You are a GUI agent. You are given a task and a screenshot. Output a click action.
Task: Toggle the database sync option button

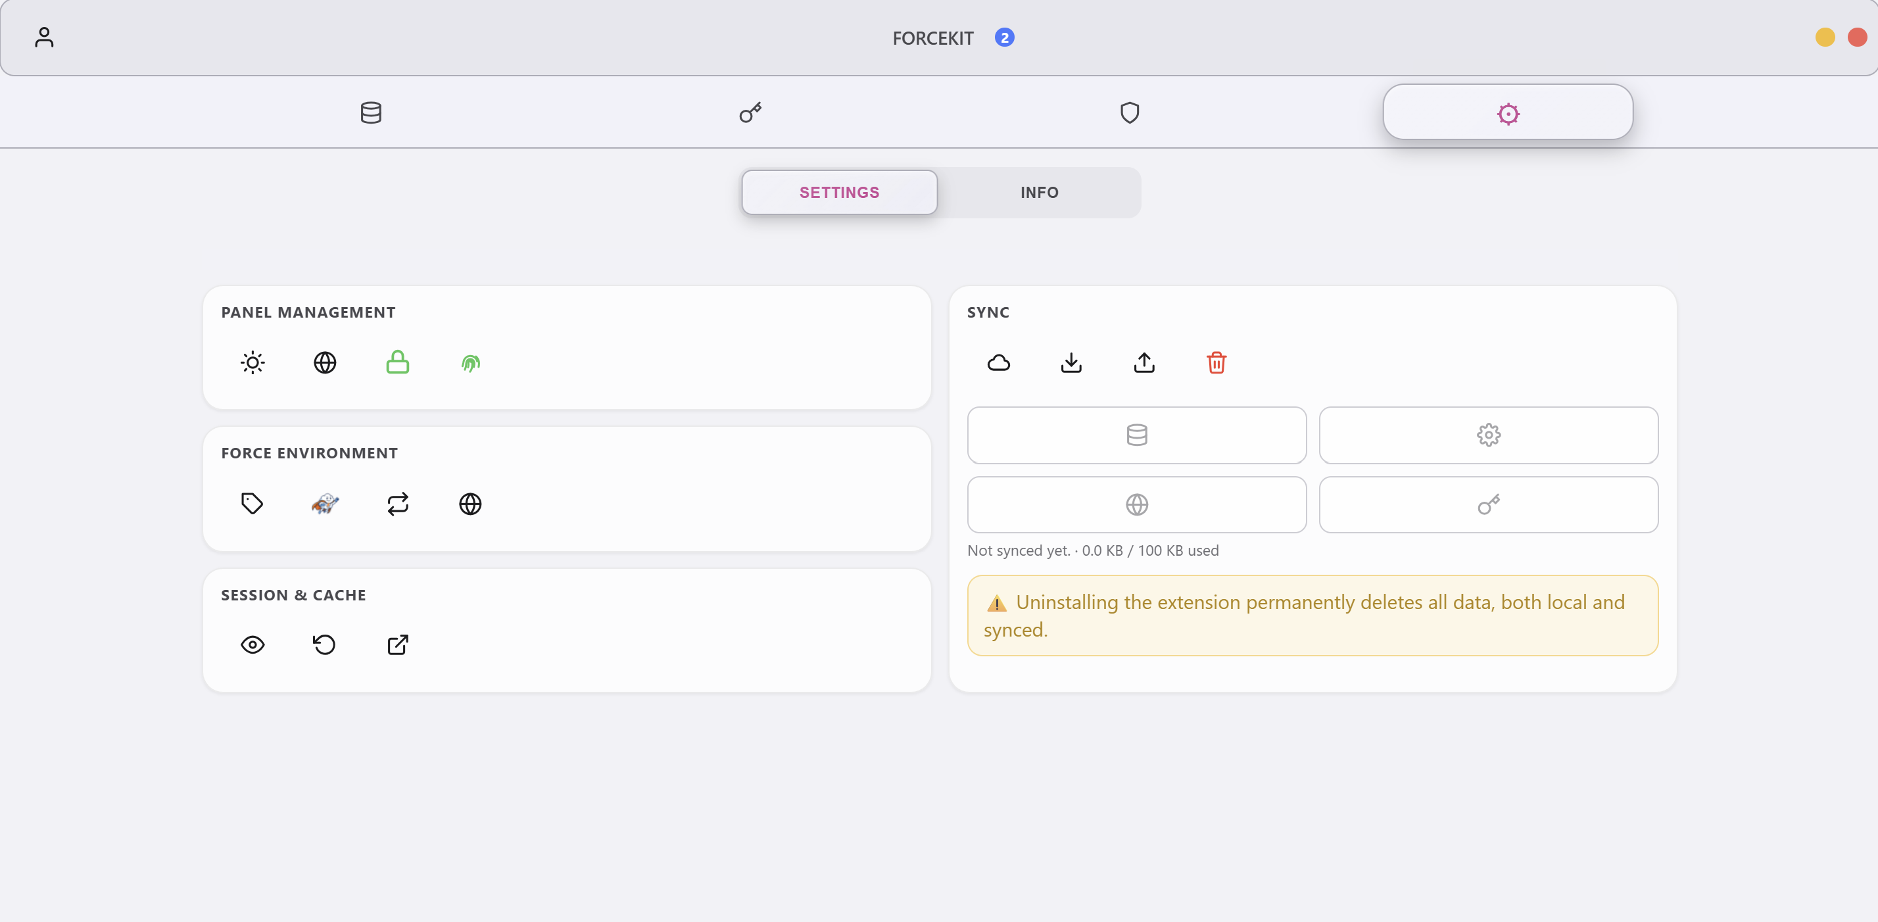click(x=1136, y=435)
